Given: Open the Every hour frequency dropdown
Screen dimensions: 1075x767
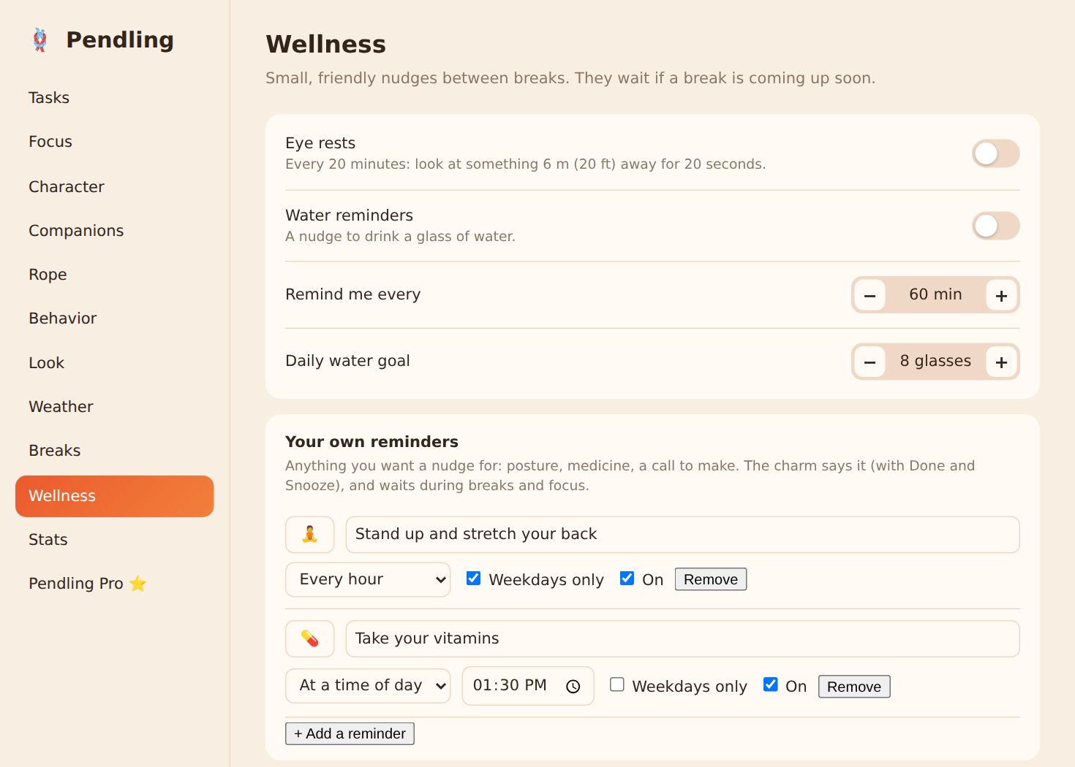Looking at the screenshot, I should 368,579.
